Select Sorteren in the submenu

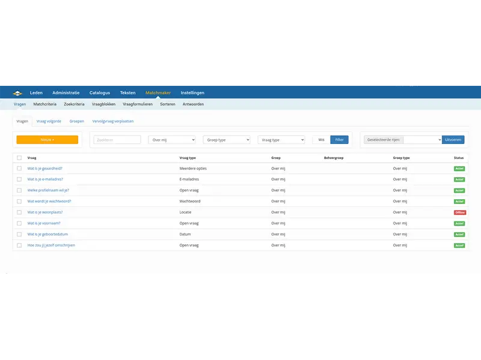(x=168, y=104)
